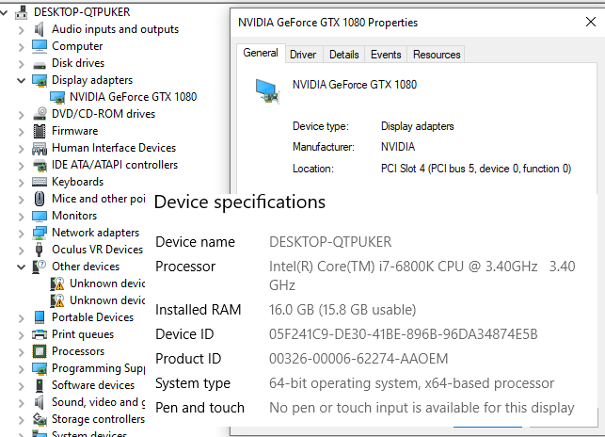Expand the Firmware node
605x437 pixels.
pos(22,132)
